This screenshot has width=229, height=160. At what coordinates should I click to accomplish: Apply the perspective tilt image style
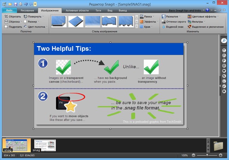point(76,21)
